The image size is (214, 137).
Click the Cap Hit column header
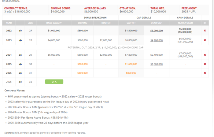(x=131, y=23)
